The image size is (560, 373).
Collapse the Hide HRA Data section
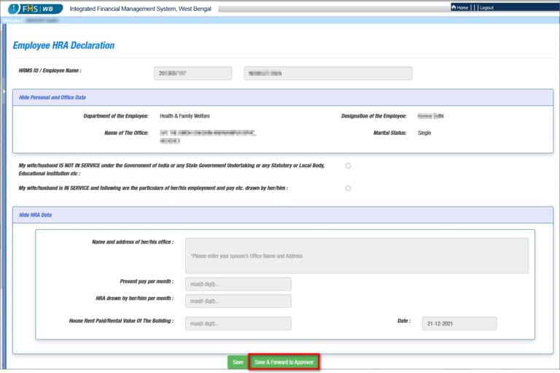pos(35,215)
